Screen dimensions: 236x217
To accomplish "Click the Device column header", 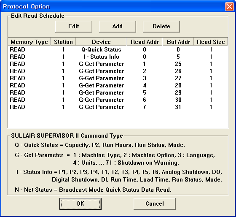I will (101, 42).
